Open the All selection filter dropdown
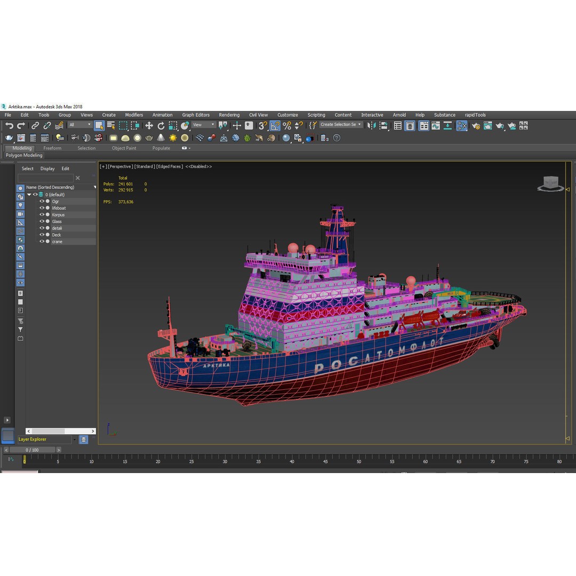 click(x=79, y=125)
